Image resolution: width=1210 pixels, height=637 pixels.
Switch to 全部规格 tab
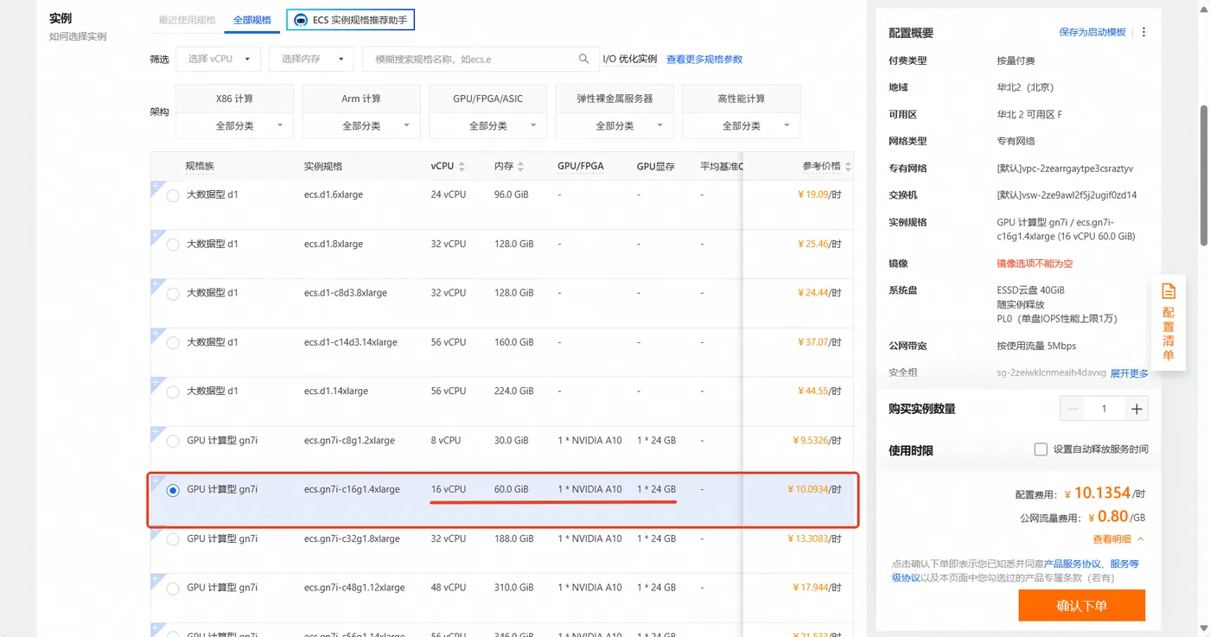[x=252, y=20]
